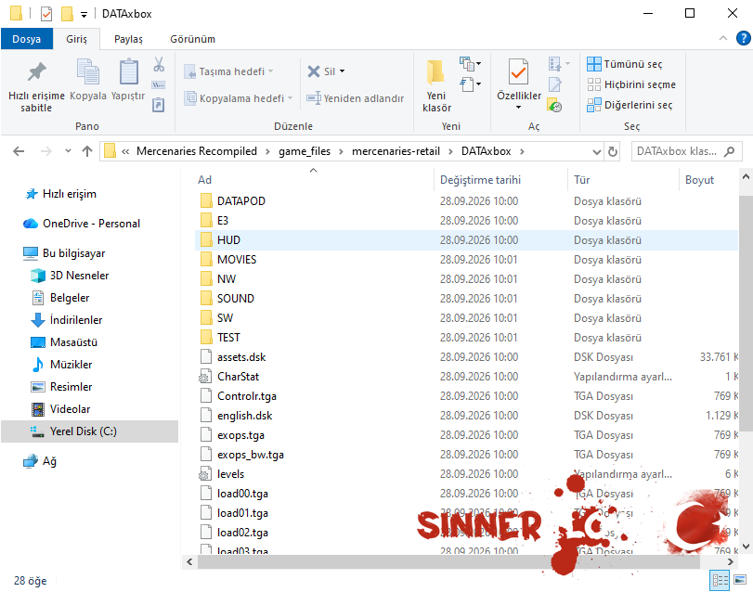
Task: Click the paste shortcut icon in Pano
Action: click(159, 105)
